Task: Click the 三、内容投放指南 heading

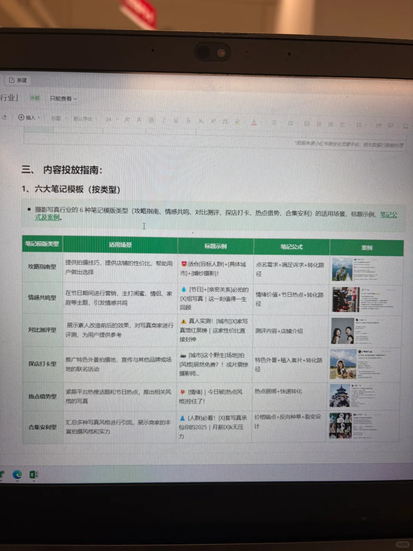Action: pyautogui.click(x=62, y=169)
